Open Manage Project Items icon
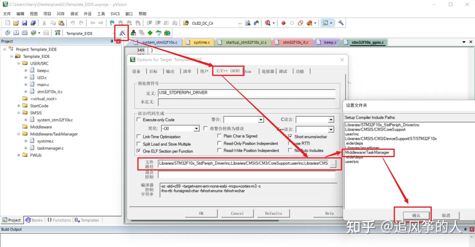This screenshot has width=475, height=247. tap(133, 33)
